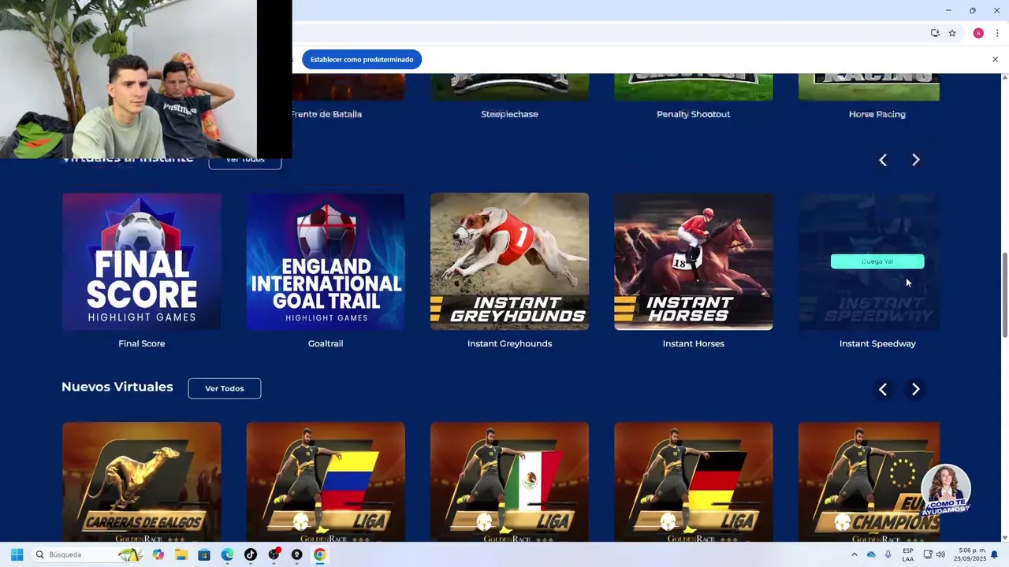The image size is (1009, 567).
Task: Open the Carreras de Galgos thumbnail
Action: tap(142, 482)
